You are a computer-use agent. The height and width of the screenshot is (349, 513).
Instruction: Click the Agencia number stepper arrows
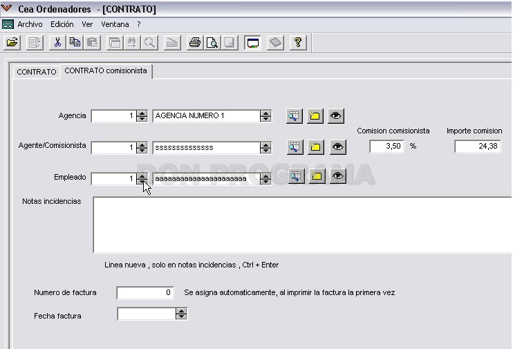pyautogui.click(x=142, y=116)
